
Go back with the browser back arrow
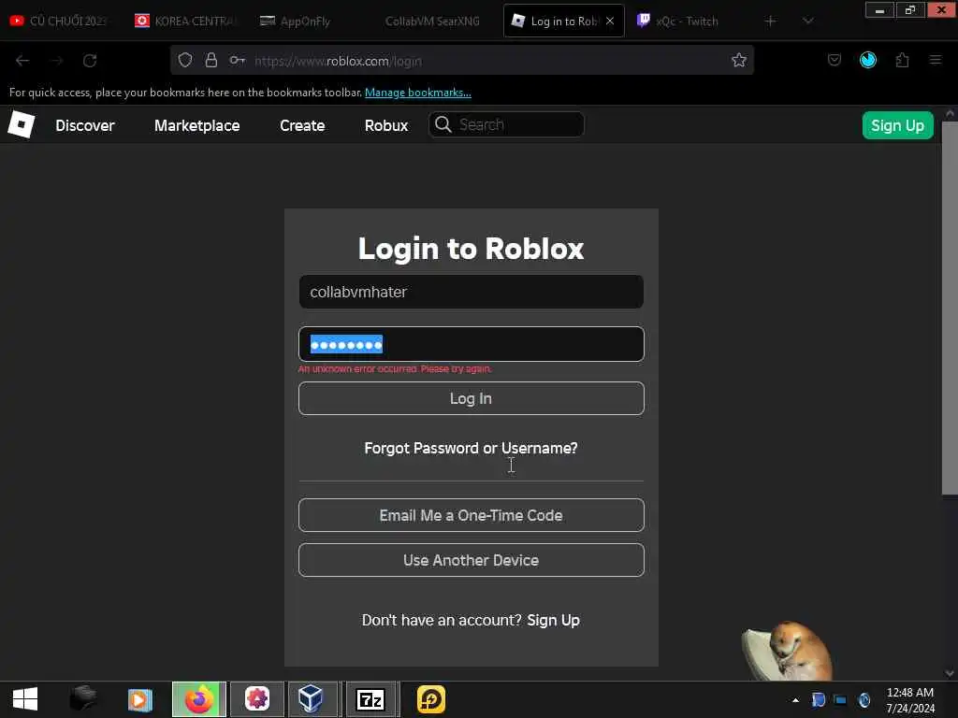pos(22,61)
